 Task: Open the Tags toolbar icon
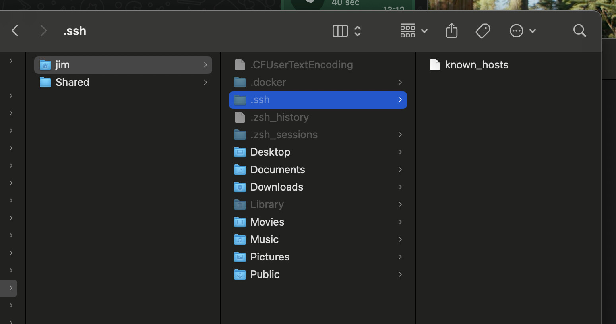pos(483,31)
